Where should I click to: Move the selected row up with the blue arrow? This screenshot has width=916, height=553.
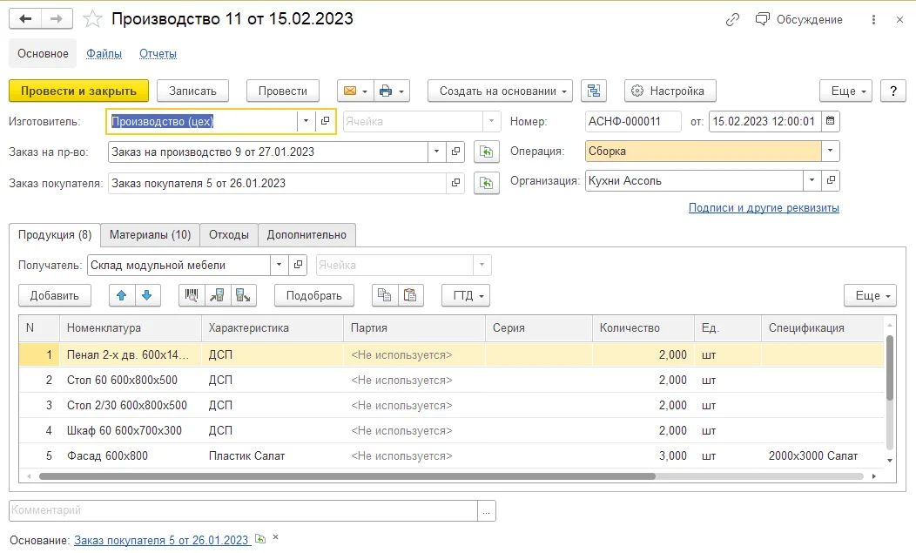click(122, 296)
